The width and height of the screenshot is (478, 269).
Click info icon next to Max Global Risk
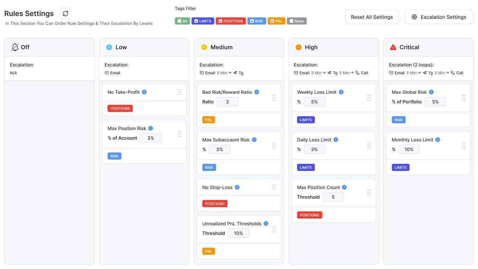tap(431, 92)
